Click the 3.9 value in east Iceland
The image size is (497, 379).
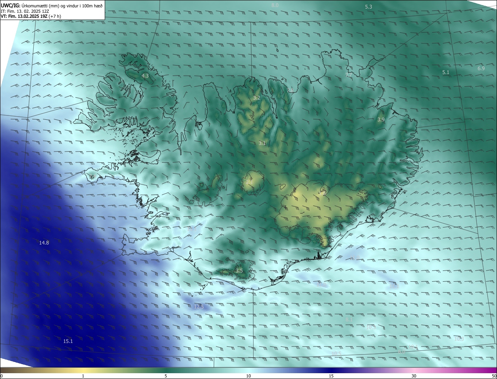[381, 120]
